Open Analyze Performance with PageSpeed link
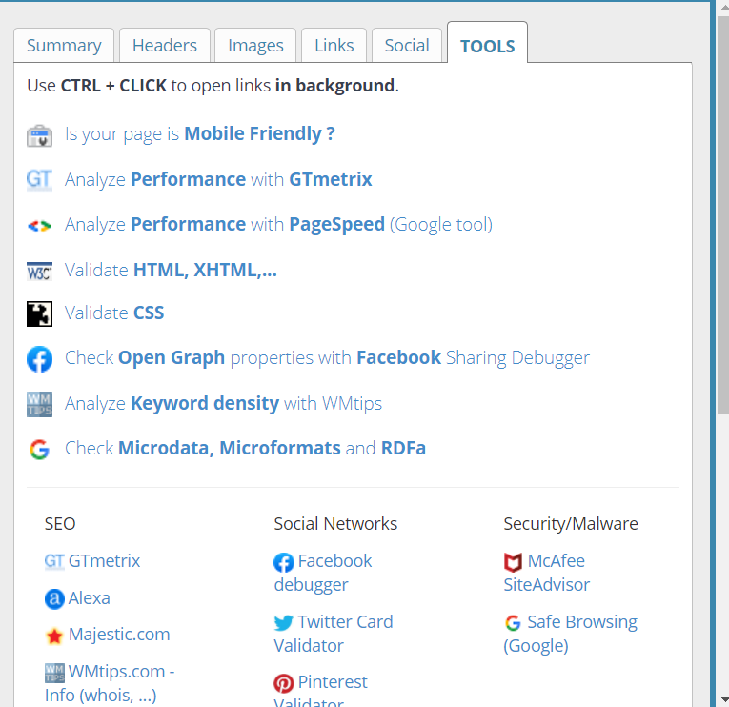Screen dimensions: 729x707 point(278,225)
